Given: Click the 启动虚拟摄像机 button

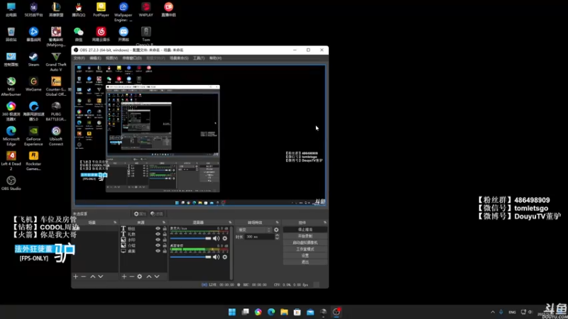Looking at the screenshot, I should tap(305, 242).
